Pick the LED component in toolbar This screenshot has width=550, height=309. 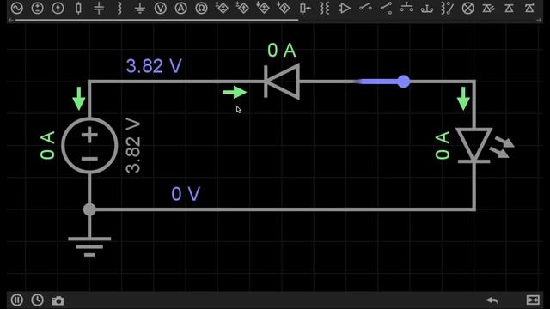tap(489, 8)
